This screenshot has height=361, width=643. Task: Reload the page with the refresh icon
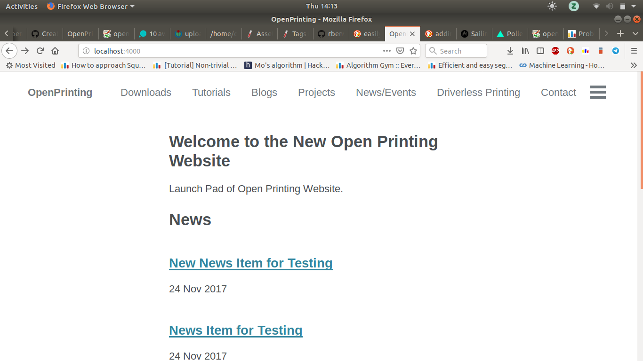point(40,51)
